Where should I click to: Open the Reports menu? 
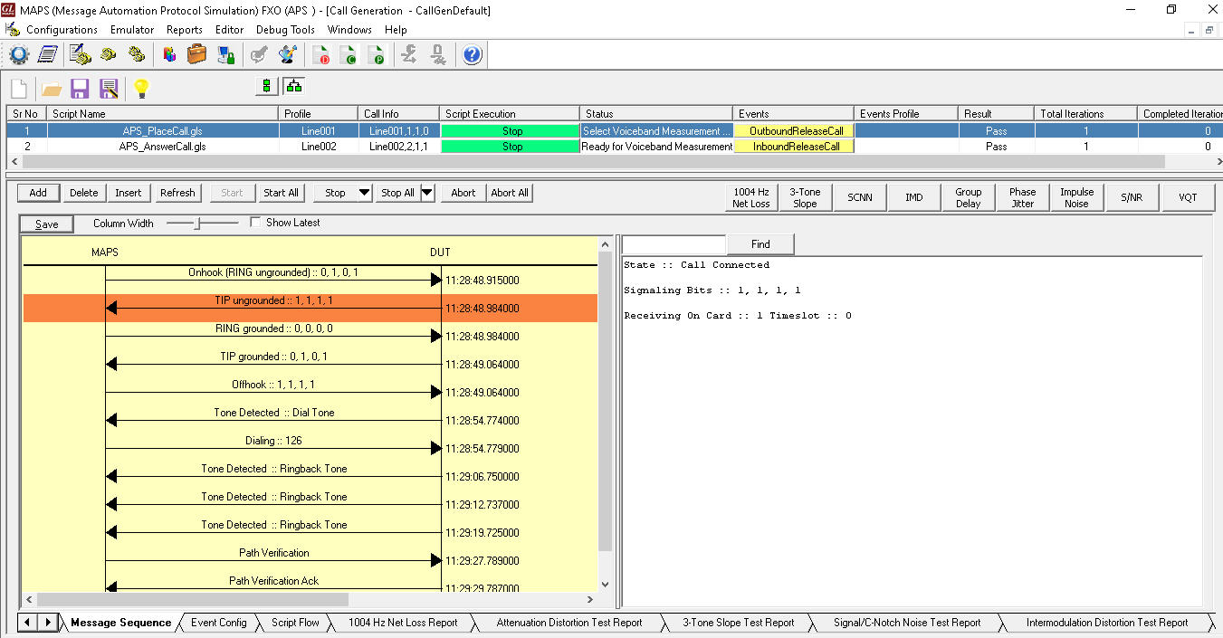[x=185, y=29]
